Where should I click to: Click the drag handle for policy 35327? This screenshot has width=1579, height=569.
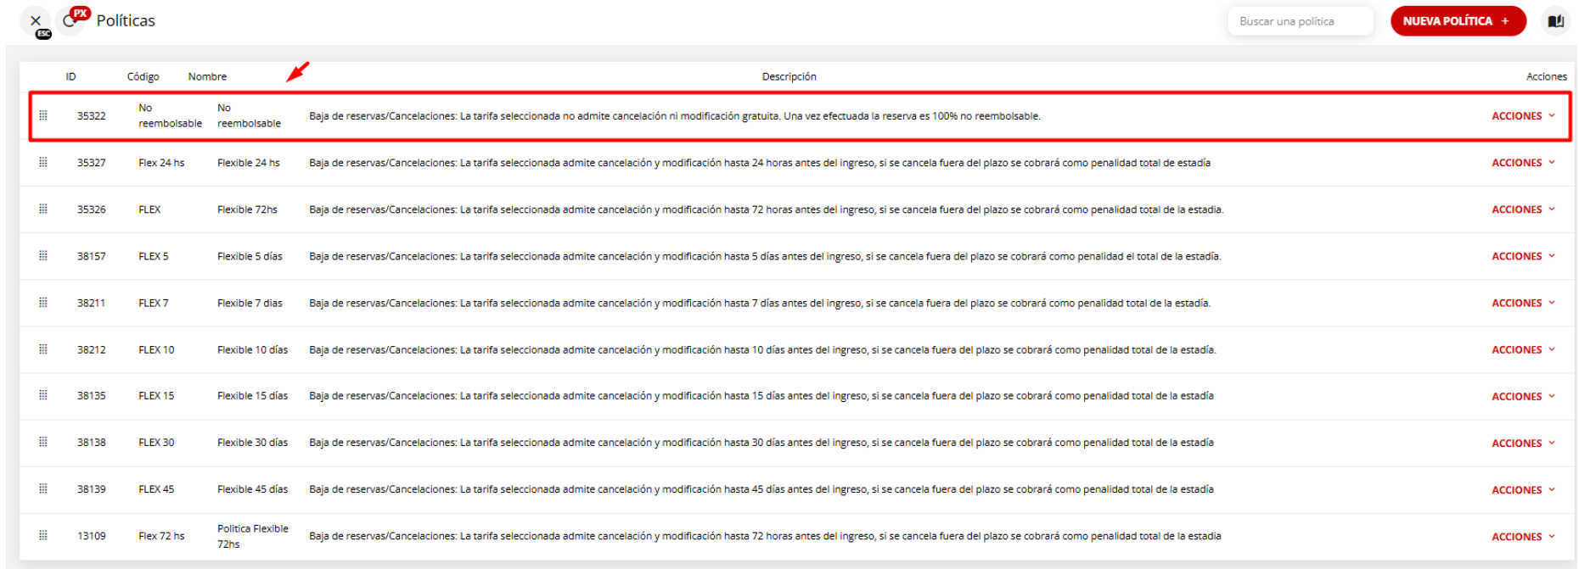[43, 162]
